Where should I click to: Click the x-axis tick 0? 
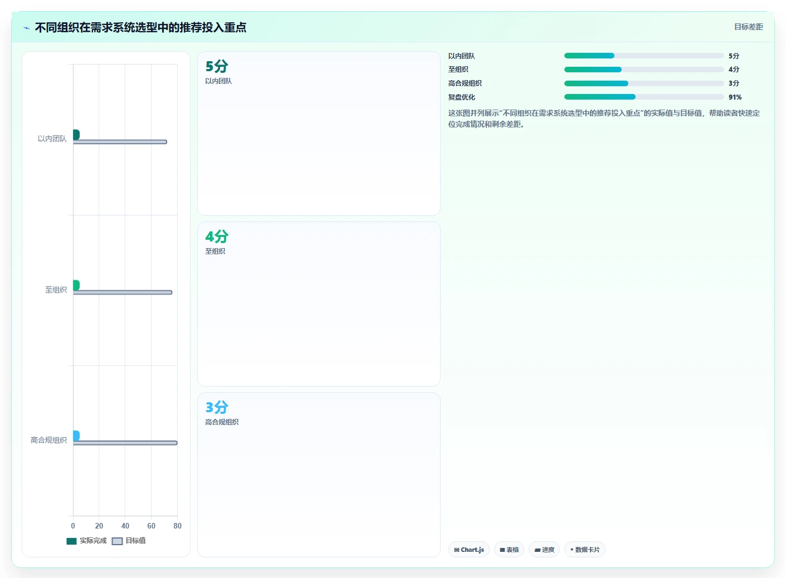click(x=73, y=526)
